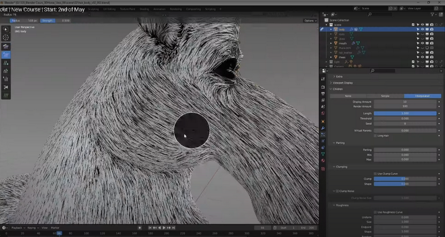Choose the Length hair tool
This screenshot has height=237, width=445.
(6, 71)
